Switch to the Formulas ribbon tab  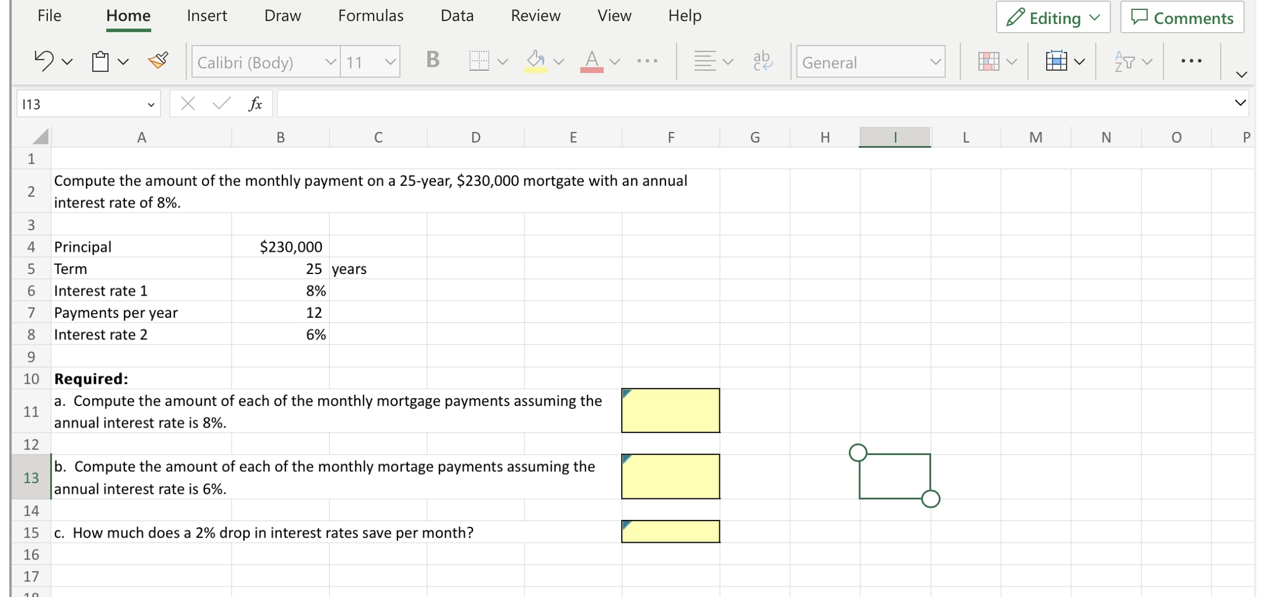tap(370, 16)
